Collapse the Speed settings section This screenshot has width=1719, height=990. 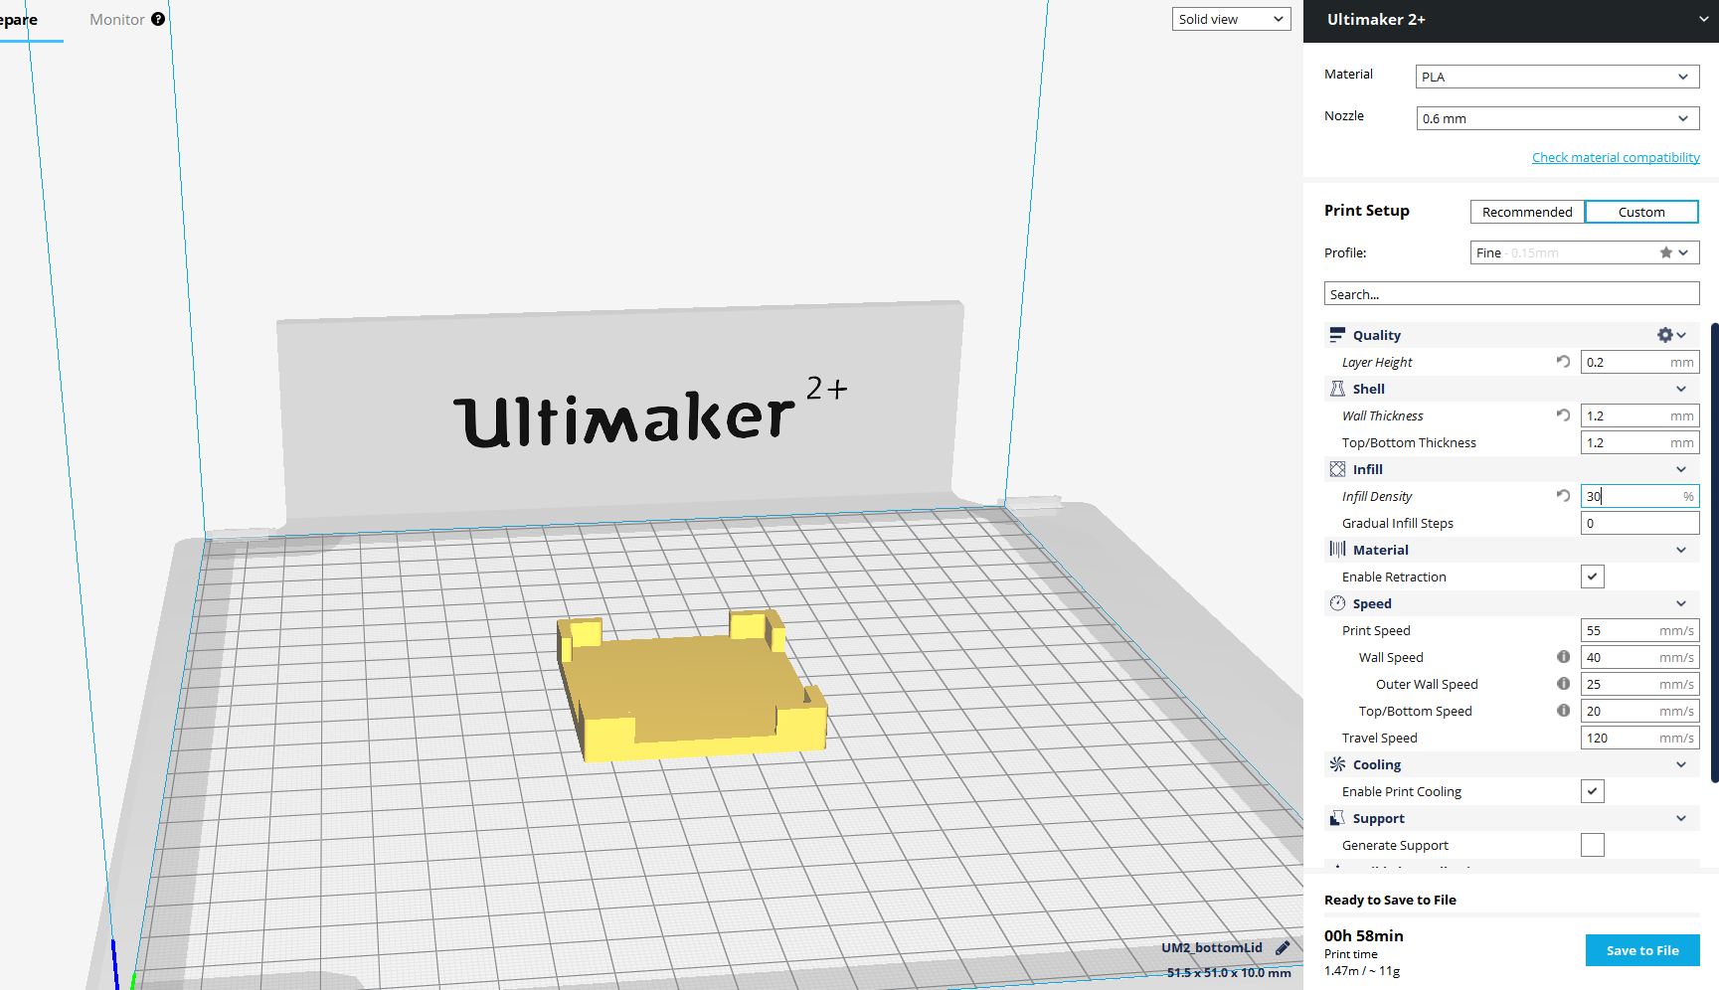coord(1681,603)
